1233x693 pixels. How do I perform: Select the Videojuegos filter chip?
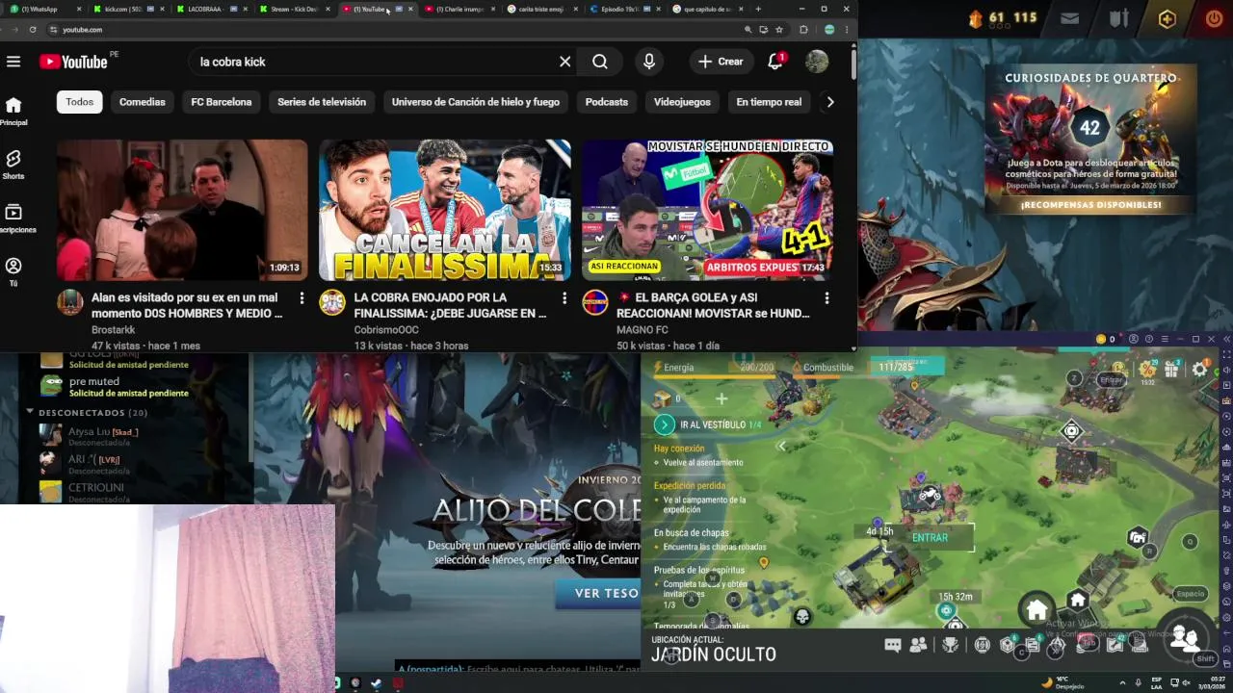(x=682, y=102)
